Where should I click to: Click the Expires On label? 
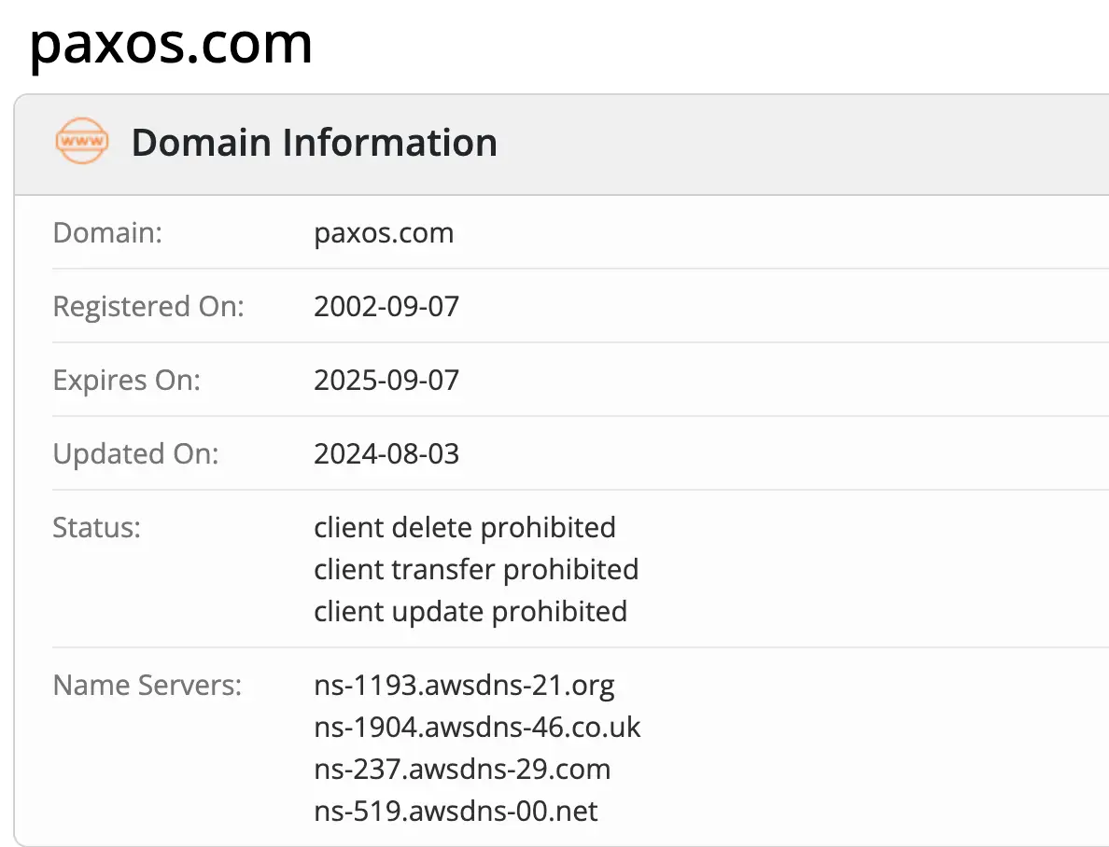click(x=127, y=381)
